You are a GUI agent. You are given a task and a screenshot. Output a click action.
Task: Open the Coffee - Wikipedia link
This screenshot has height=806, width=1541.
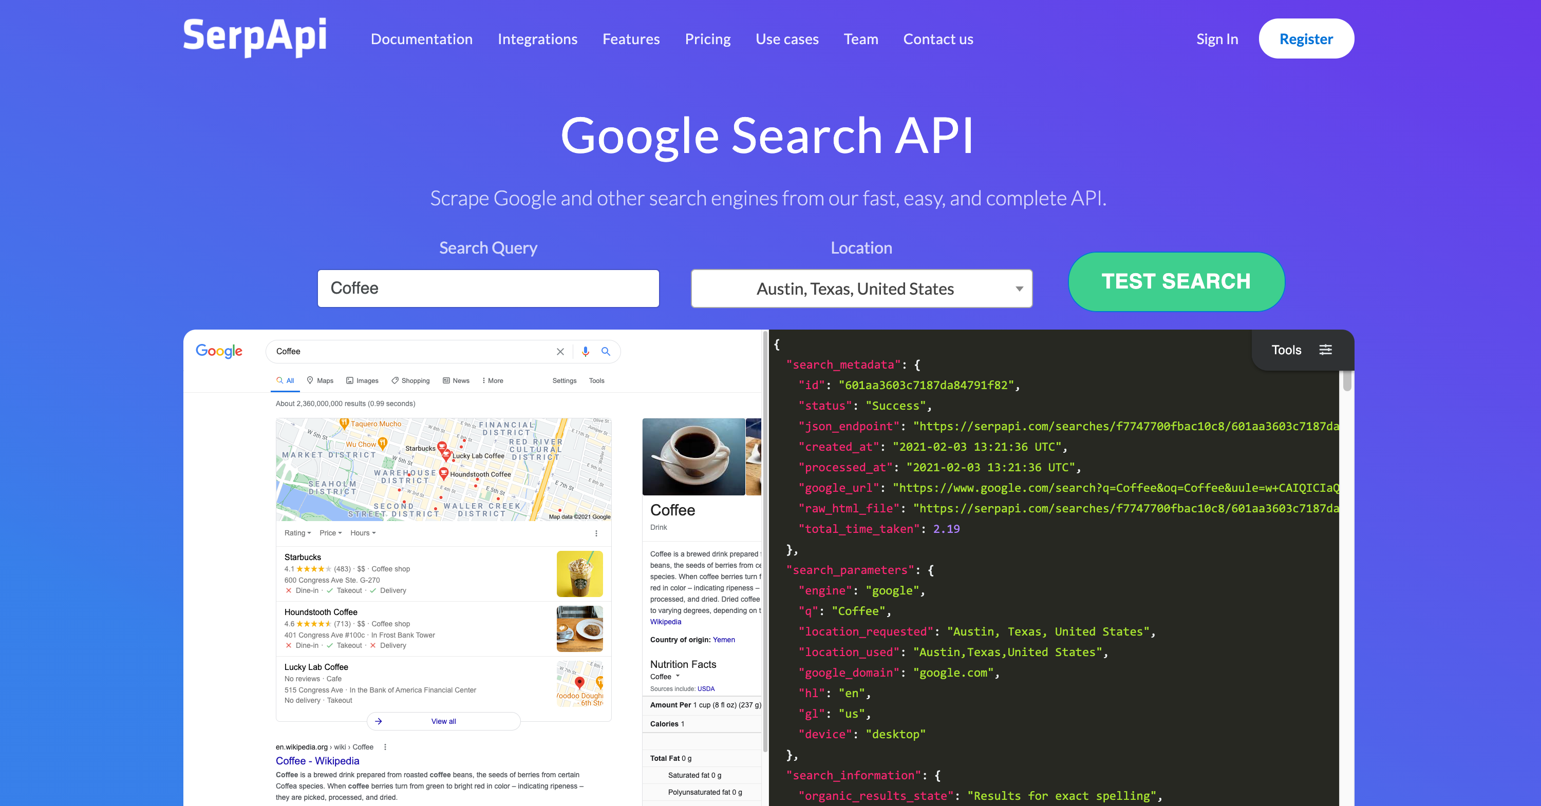click(x=317, y=760)
